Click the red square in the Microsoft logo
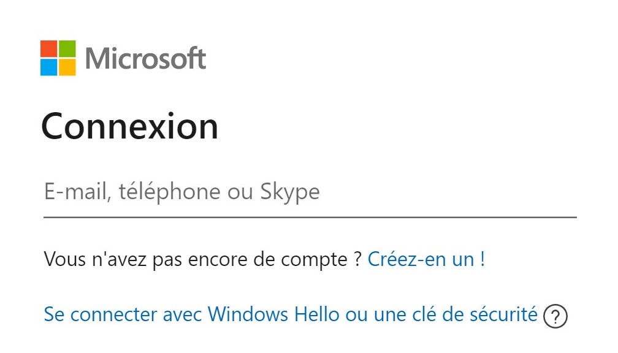 tap(49, 48)
